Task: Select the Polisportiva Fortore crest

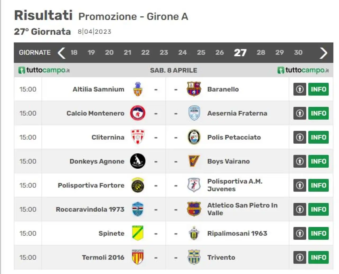Action: (x=138, y=185)
